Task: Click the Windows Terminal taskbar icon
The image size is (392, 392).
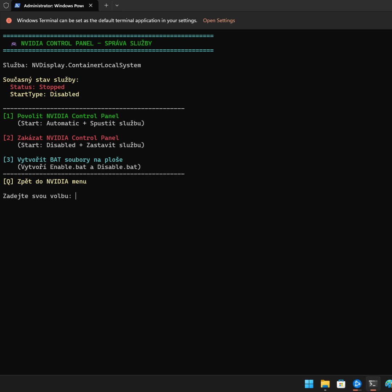Action: coord(373,384)
